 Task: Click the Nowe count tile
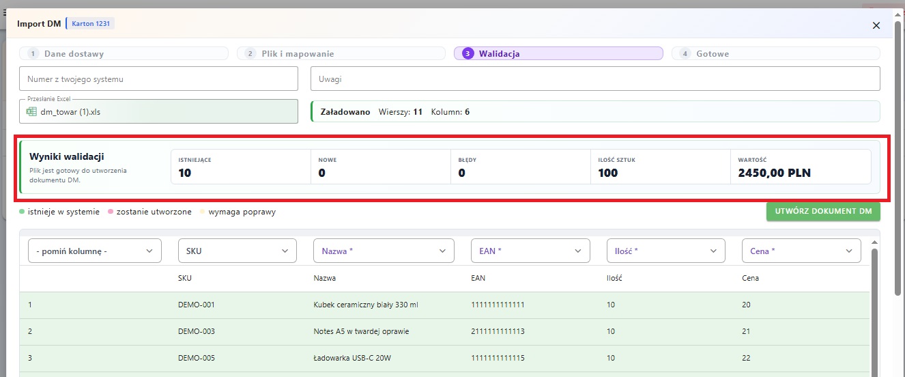pos(381,167)
